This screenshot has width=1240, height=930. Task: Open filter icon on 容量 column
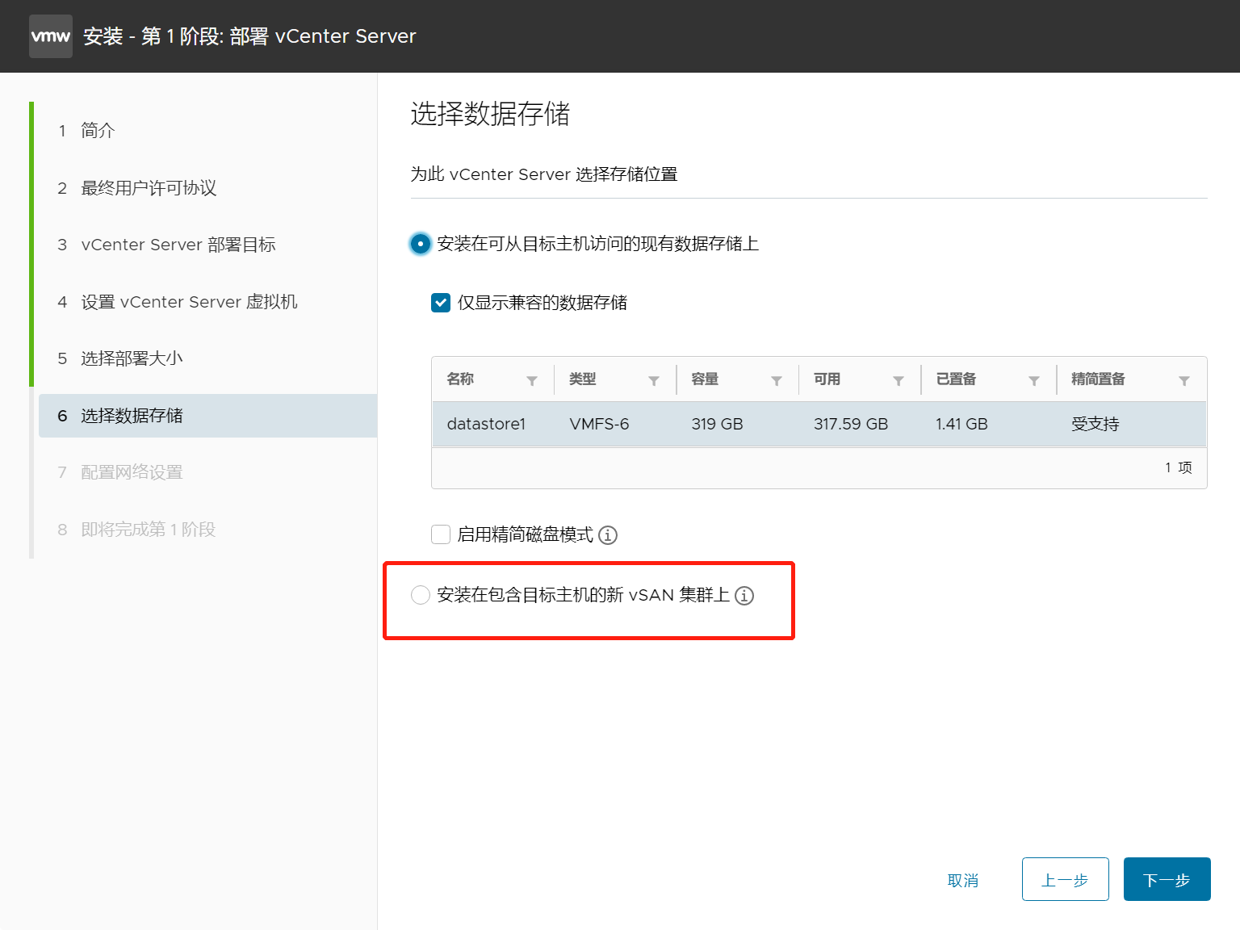point(777,380)
